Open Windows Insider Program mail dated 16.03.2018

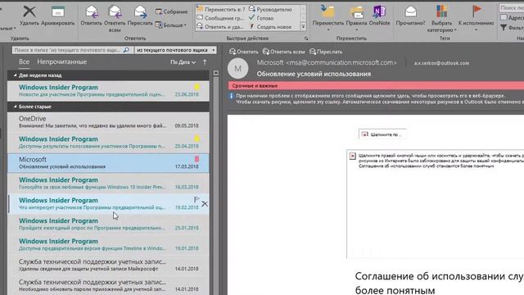(x=108, y=183)
